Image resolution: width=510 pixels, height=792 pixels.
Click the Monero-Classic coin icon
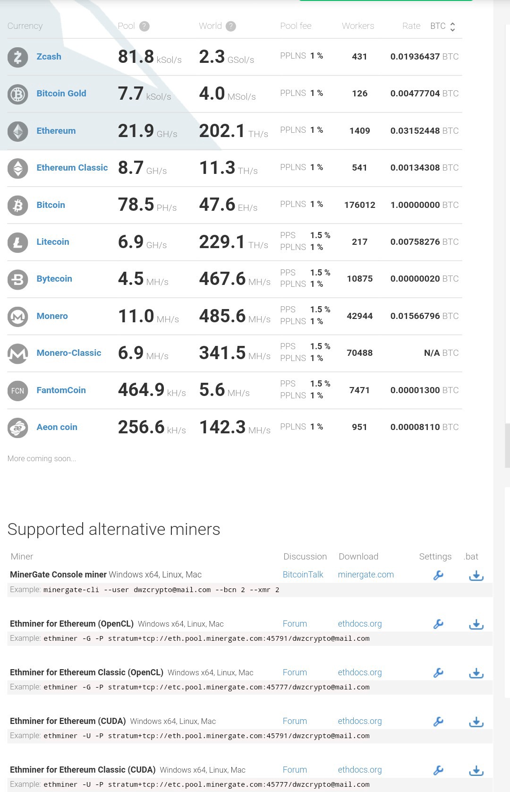click(18, 353)
